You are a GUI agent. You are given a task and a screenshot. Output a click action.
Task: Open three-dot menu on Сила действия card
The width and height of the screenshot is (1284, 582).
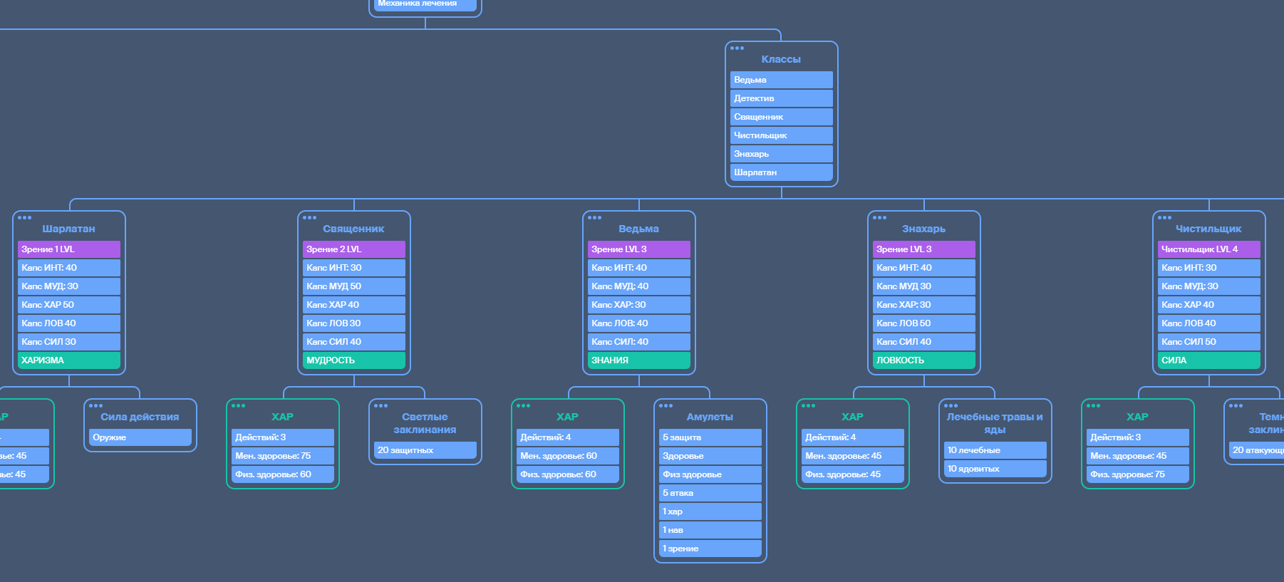click(95, 406)
